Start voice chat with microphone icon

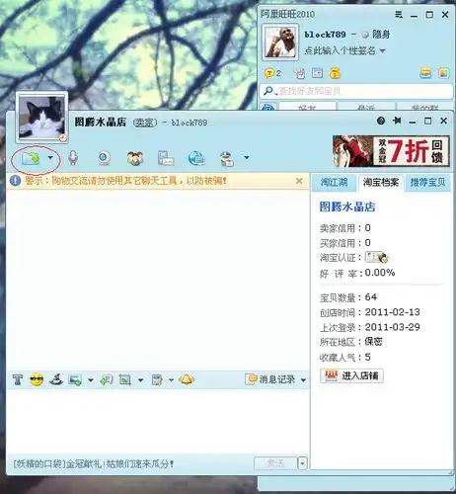(x=73, y=158)
